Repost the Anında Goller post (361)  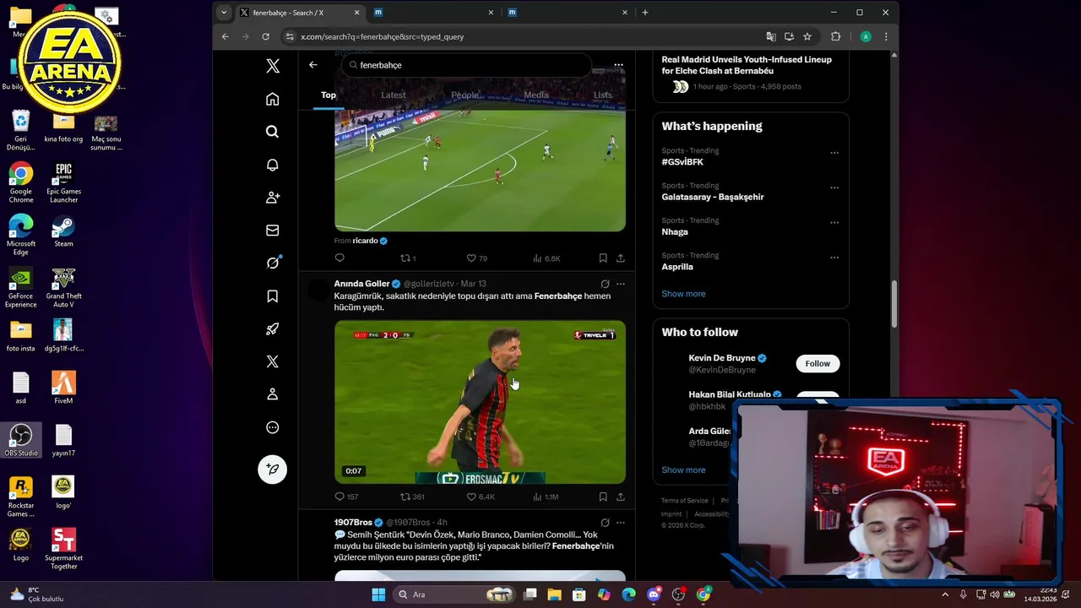point(411,497)
